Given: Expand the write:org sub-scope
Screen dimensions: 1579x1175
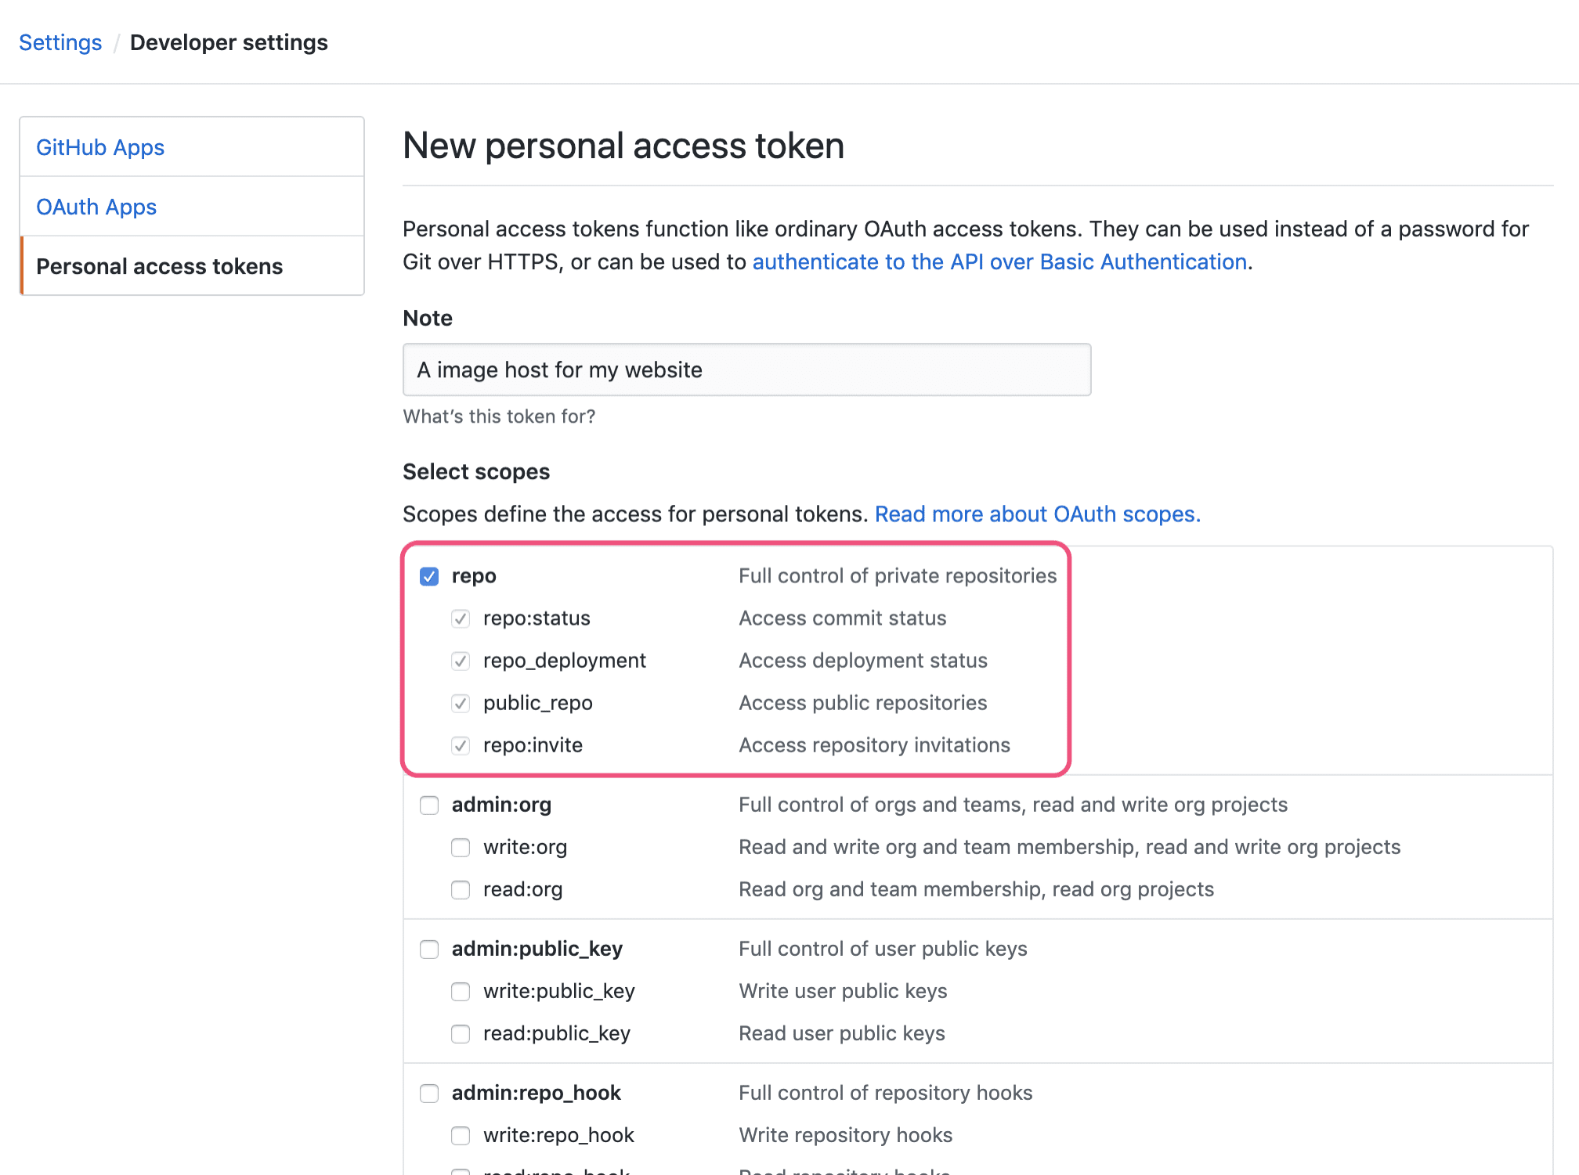Looking at the screenshot, I should click(462, 847).
